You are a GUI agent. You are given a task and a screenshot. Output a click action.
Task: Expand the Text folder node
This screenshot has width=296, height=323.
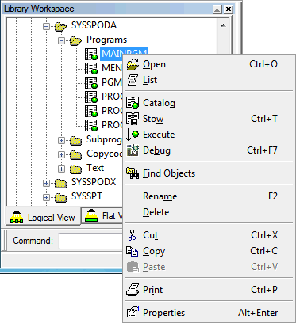coord(61,169)
